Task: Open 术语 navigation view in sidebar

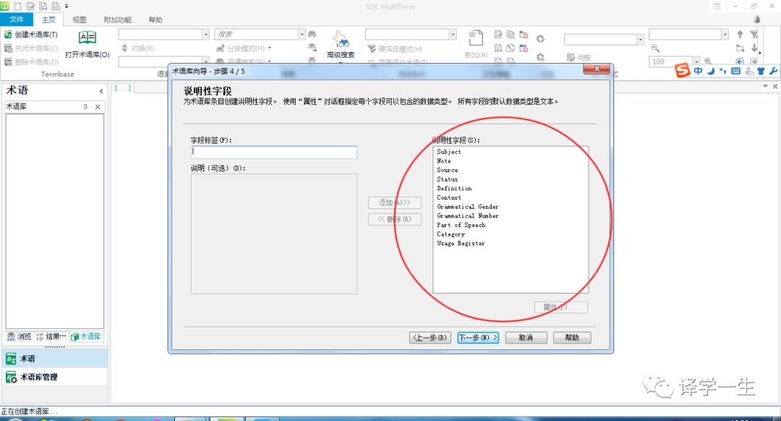Action: point(54,359)
